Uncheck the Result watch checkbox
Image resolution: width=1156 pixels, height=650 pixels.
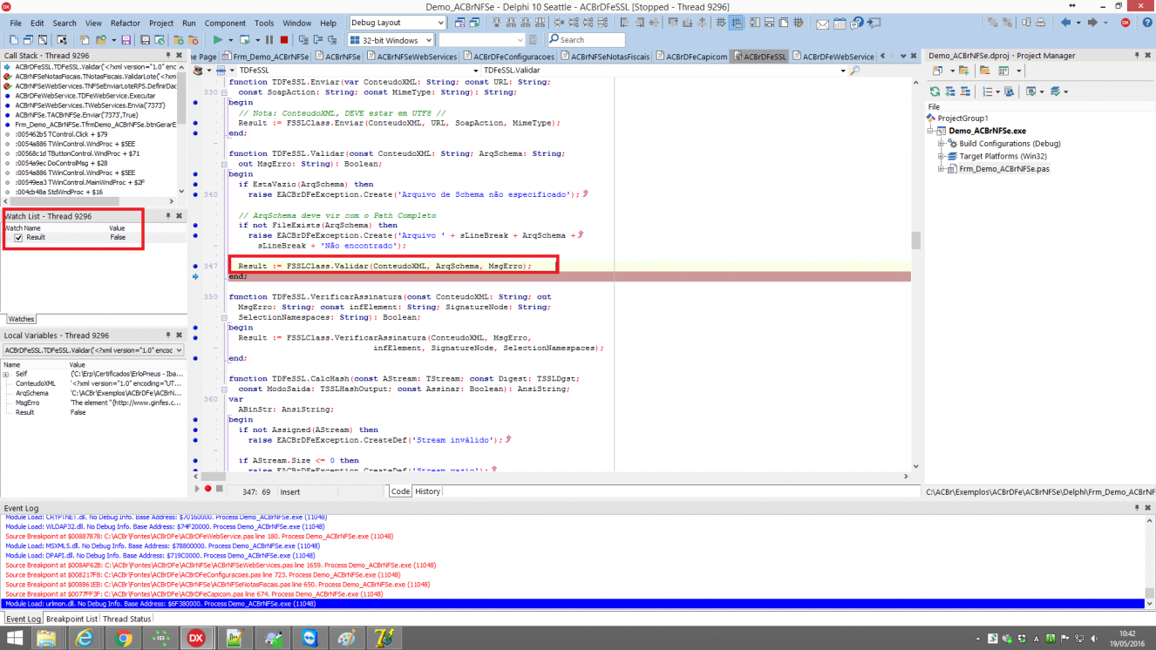point(18,237)
